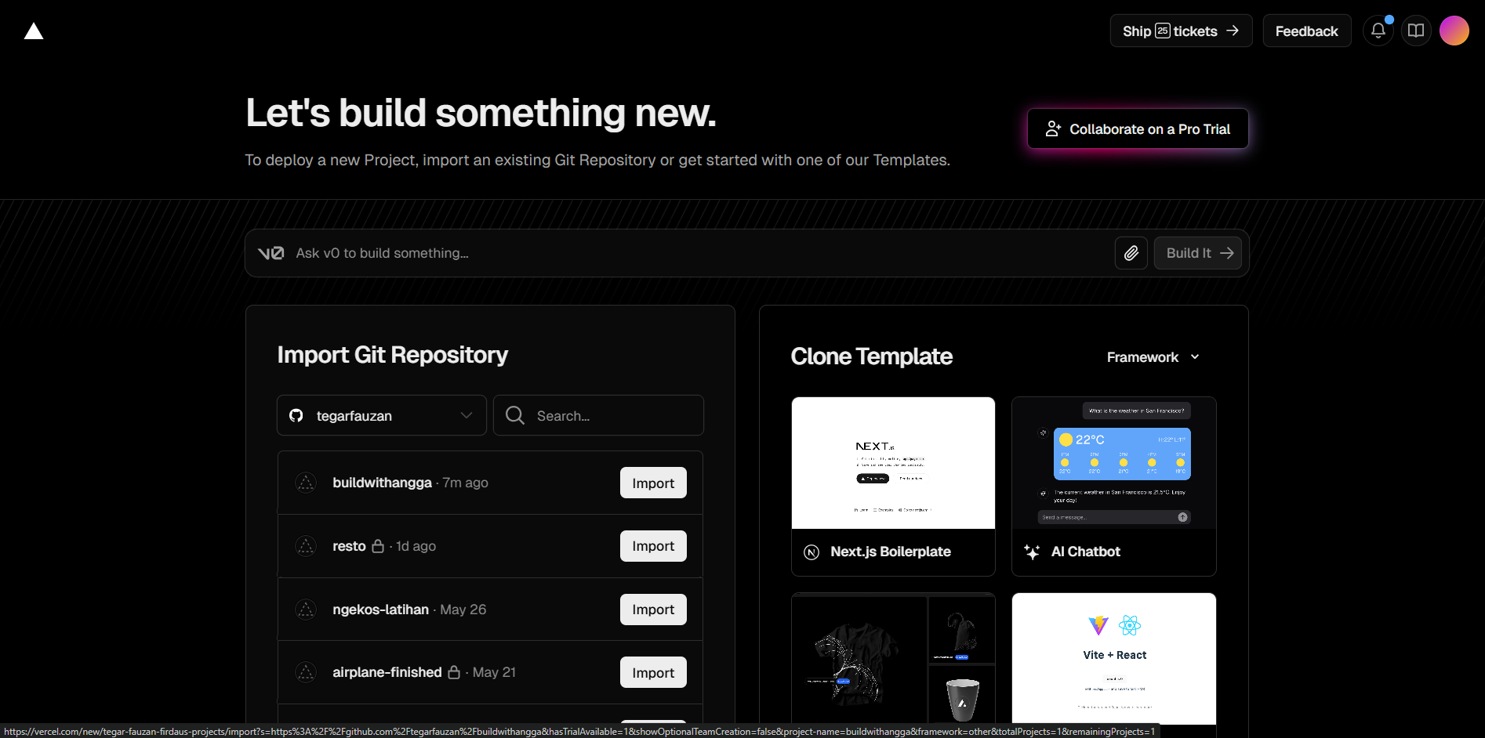Click the buildwithangga repository icon
This screenshot has height=738, width=1485.
306,483
